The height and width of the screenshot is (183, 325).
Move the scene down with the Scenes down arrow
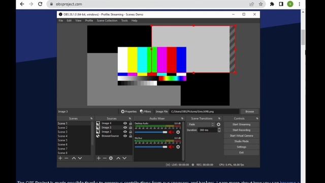pos(80,158)
